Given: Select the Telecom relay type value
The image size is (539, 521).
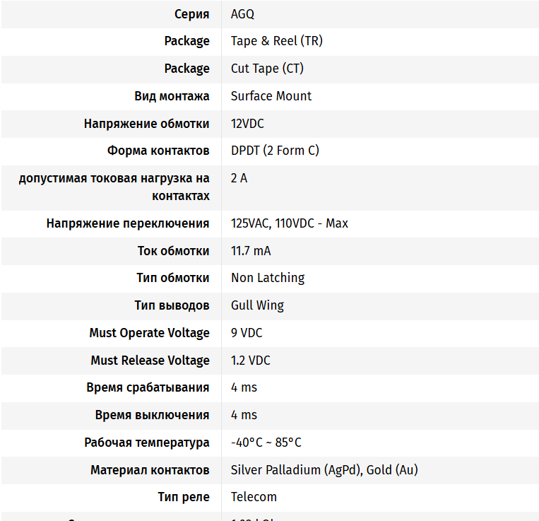Looking at the screenshot, I should click(254, 497).
